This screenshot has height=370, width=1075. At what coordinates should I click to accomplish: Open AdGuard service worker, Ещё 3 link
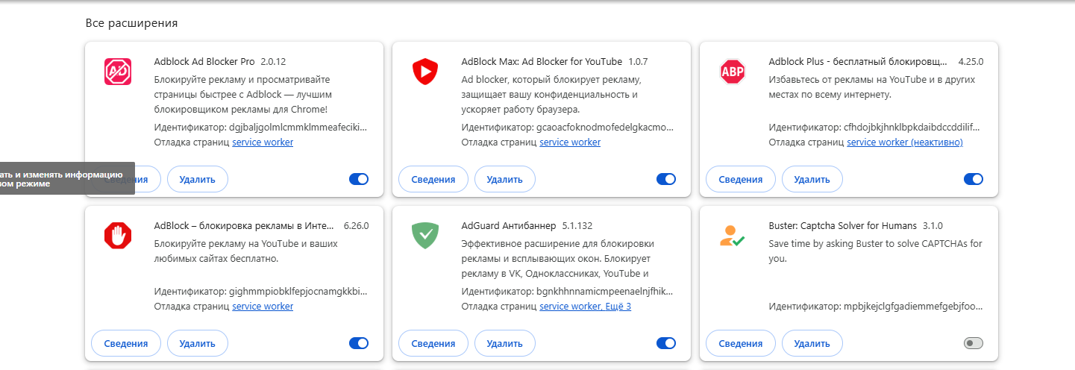pyautogui.click(x=586, y=306)
